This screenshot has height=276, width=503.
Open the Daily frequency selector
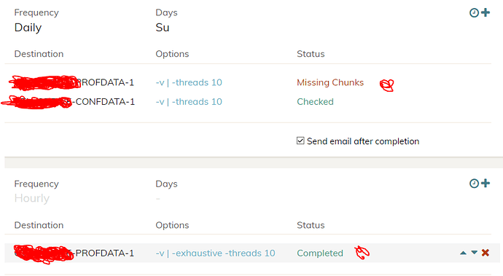click(x=28, y=28)
